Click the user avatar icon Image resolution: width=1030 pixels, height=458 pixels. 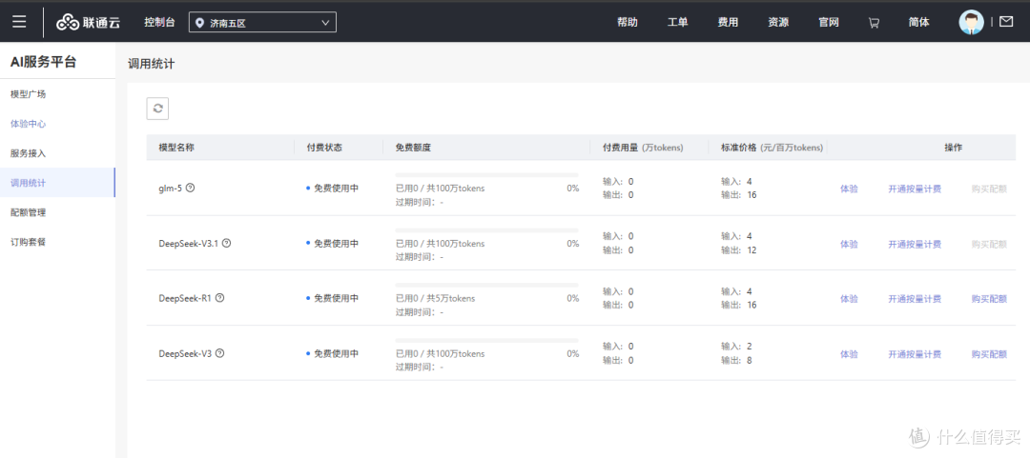(971, 22)
